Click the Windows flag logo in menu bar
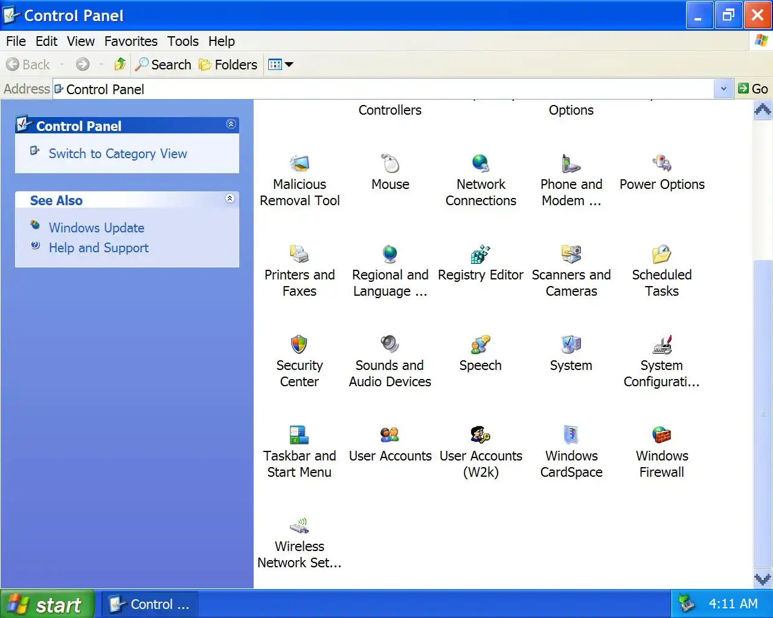This screenshot has width=773, height=618. coord(761,41)
